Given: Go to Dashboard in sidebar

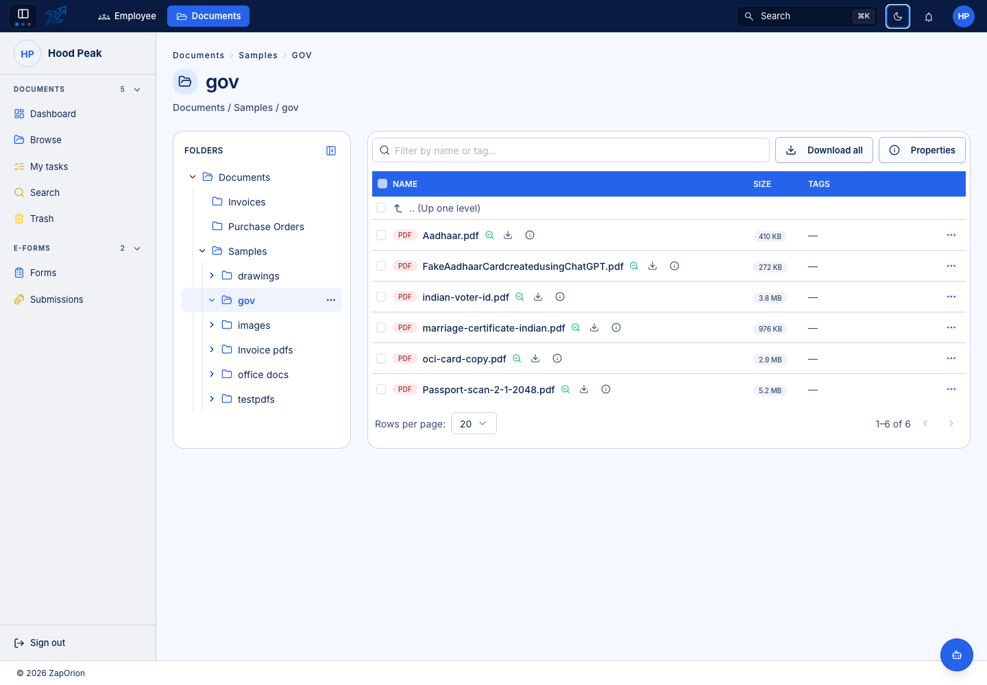Looking at the screenshot, I should click(53, 114).
